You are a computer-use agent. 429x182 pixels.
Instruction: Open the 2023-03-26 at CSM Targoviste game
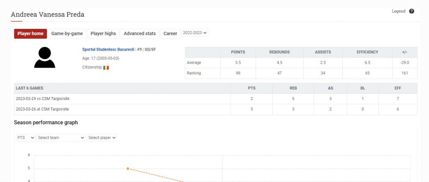tap(42, 109)
